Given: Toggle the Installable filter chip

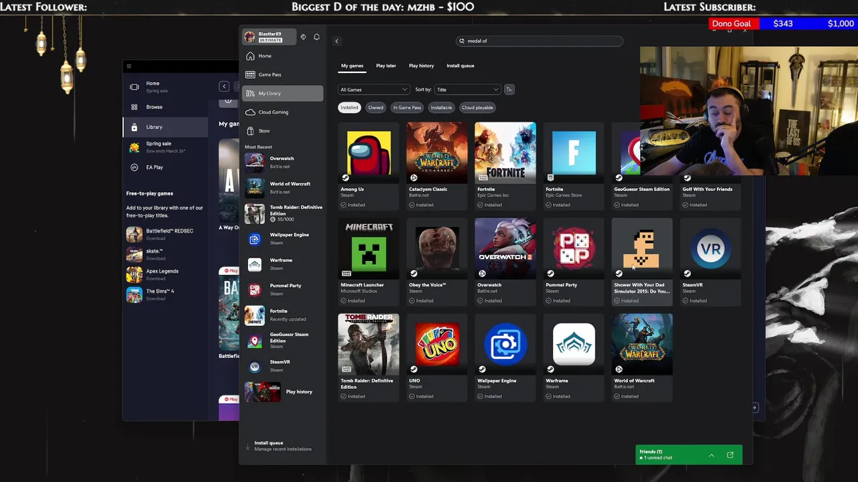Looking at the screenshot, I should tap(441, 108).
